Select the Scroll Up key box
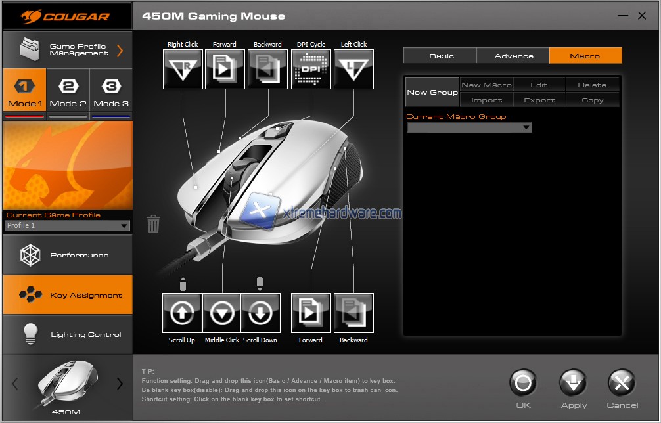 point(182,313)
